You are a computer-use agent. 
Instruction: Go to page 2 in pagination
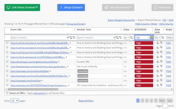click(143, 101)
